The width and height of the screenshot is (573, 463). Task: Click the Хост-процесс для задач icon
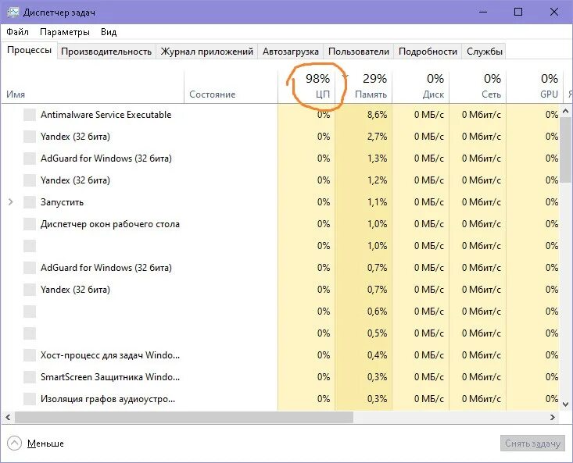[30, 355]
